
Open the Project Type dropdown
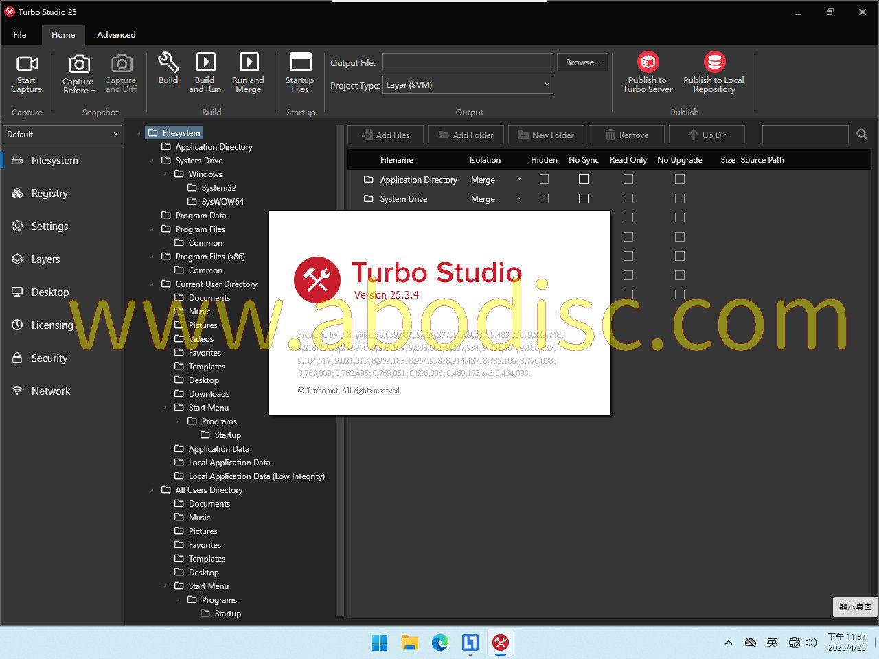pos(468,85)
